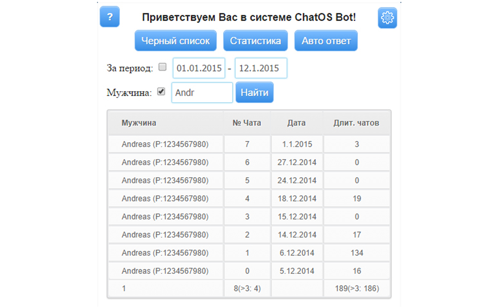Enable the За период date filter checkbox

(x=162, y=67)
